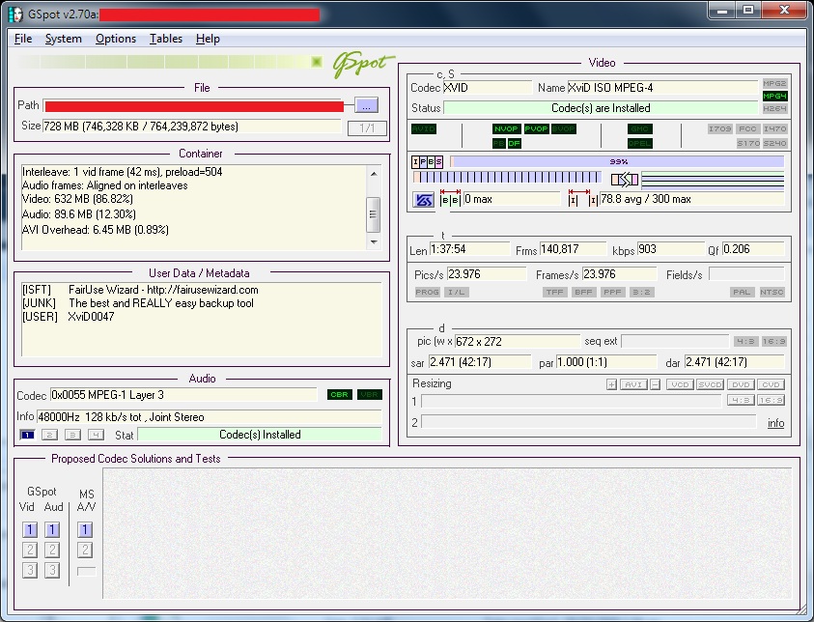Click MS A/V test button 1
Viewport: 814px width, 622px height.
[x=85, y=529]
